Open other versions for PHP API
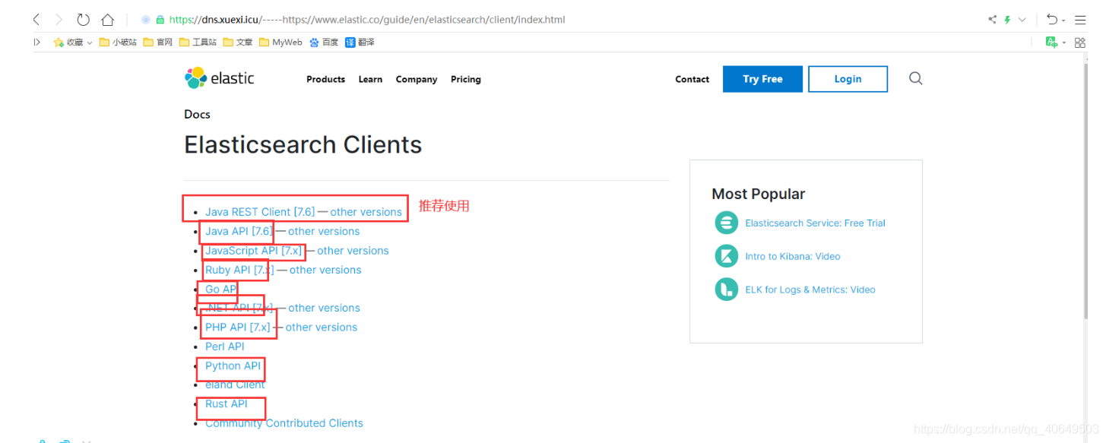The height and width of the screenshot is (443, 1106). [322, 328]
